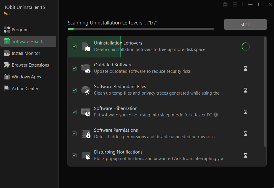Disable the Software Redundant Files checkbox
274x188 pixels.
pos(74,90)
